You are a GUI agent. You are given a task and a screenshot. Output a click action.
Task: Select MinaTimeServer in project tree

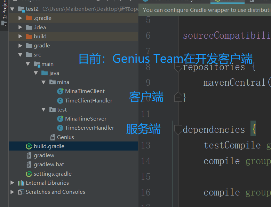click(86, 119)
